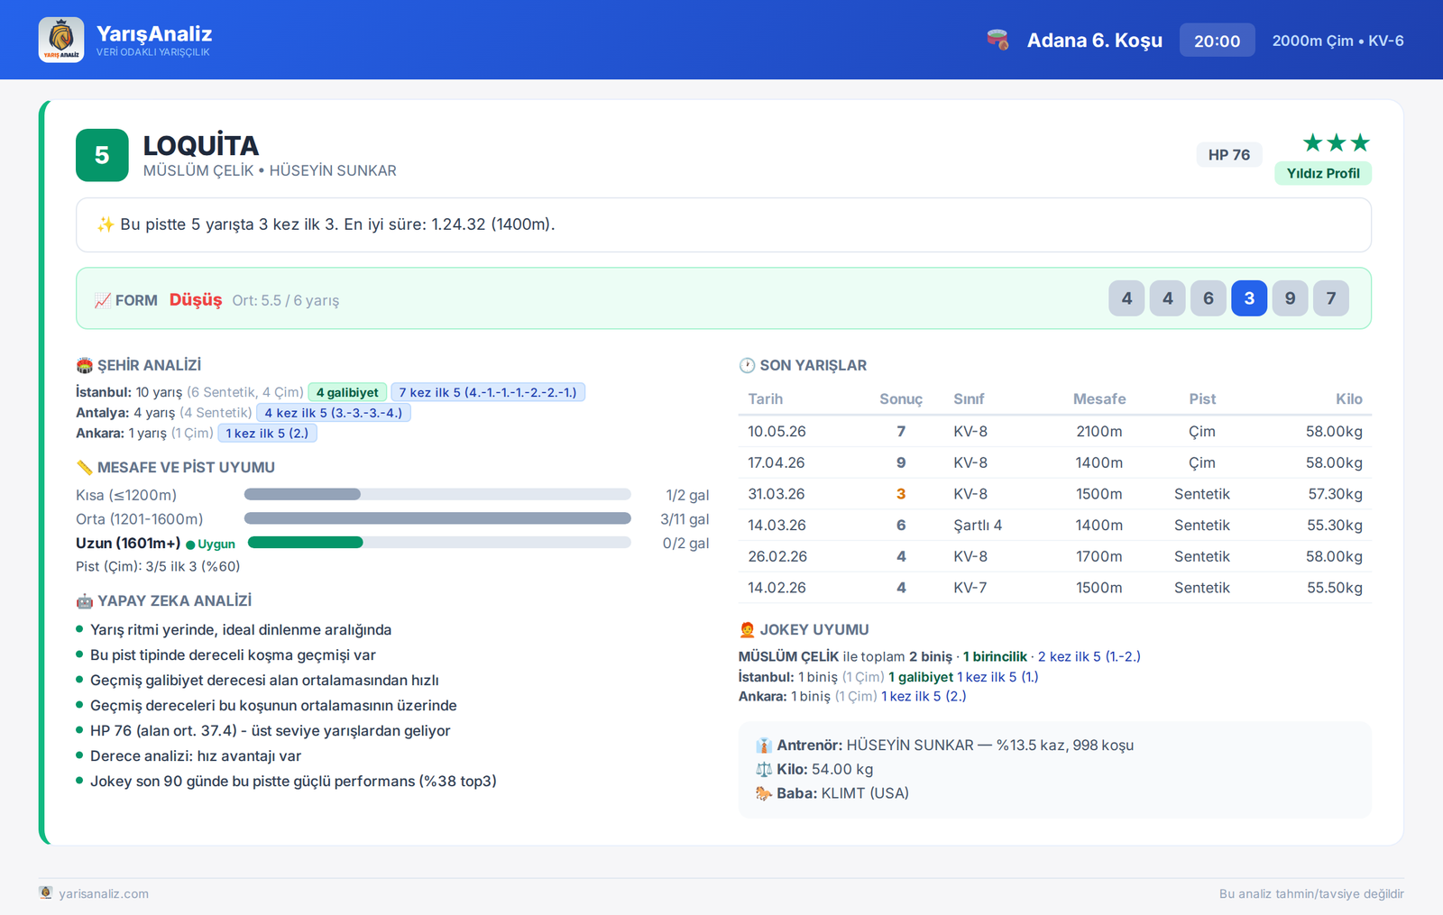Click the clock icon beside SON YARIŞLAR
Image resolution: width=1443 pixels, height=915 pixels.
click(747, 365)
